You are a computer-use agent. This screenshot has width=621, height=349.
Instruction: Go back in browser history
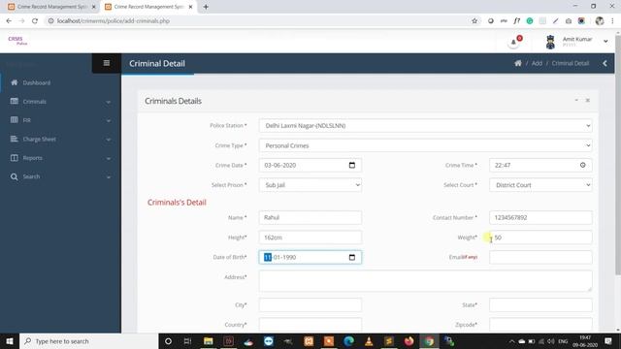click(x=9, y=21)
